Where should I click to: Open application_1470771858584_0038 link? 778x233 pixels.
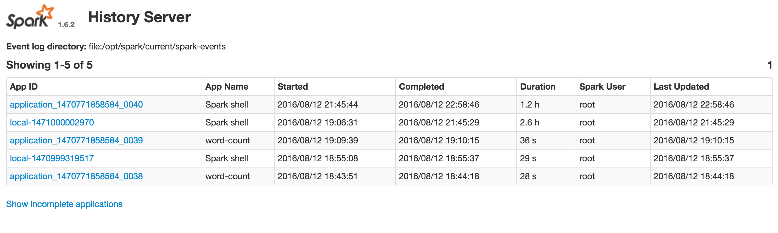(76, 176)
